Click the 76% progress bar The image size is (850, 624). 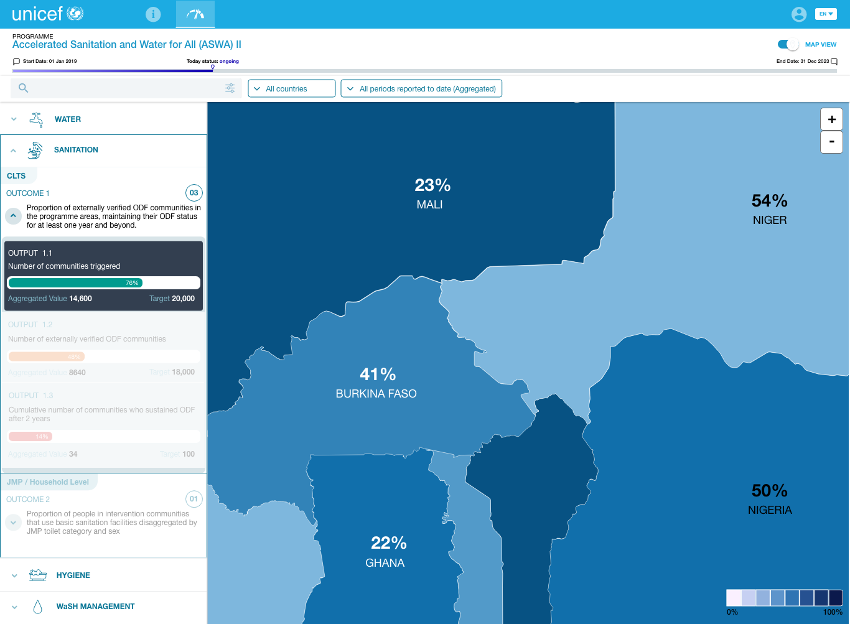click(104, 282)
